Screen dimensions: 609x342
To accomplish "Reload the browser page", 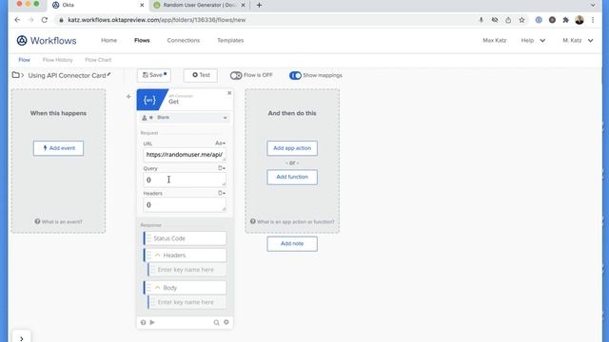I will click(45, 20).
